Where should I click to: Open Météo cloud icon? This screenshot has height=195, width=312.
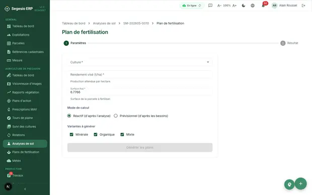point(9,161)
